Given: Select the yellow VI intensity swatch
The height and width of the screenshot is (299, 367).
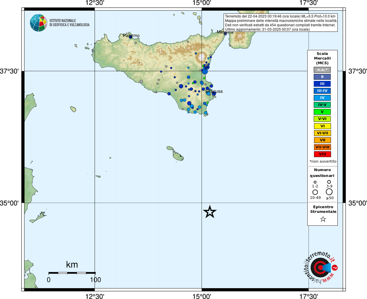Looking at the screenshot, I should [x=322, y=126].
